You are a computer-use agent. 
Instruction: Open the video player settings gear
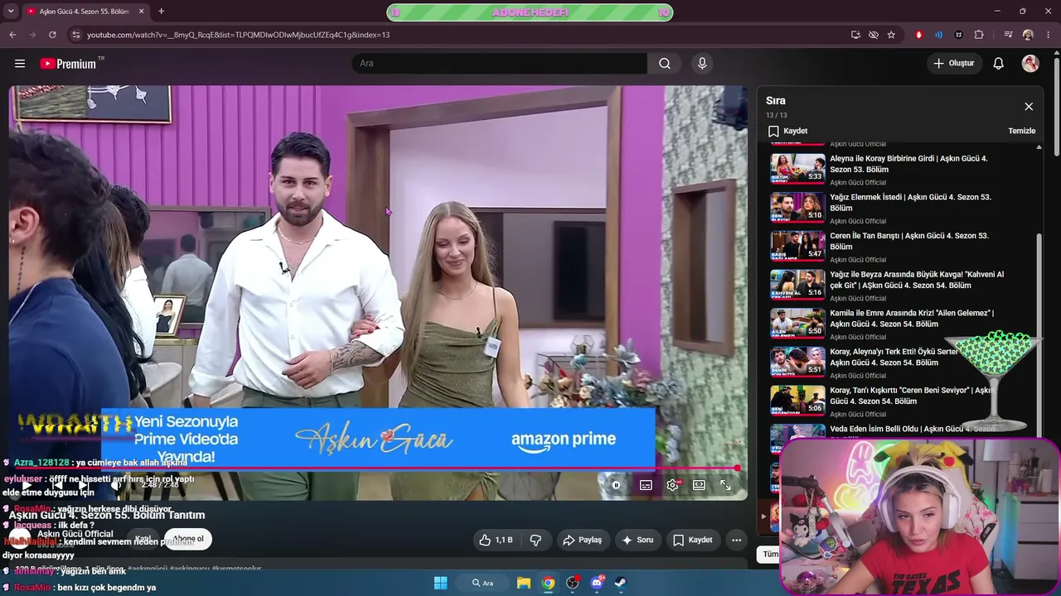[672, 485]
